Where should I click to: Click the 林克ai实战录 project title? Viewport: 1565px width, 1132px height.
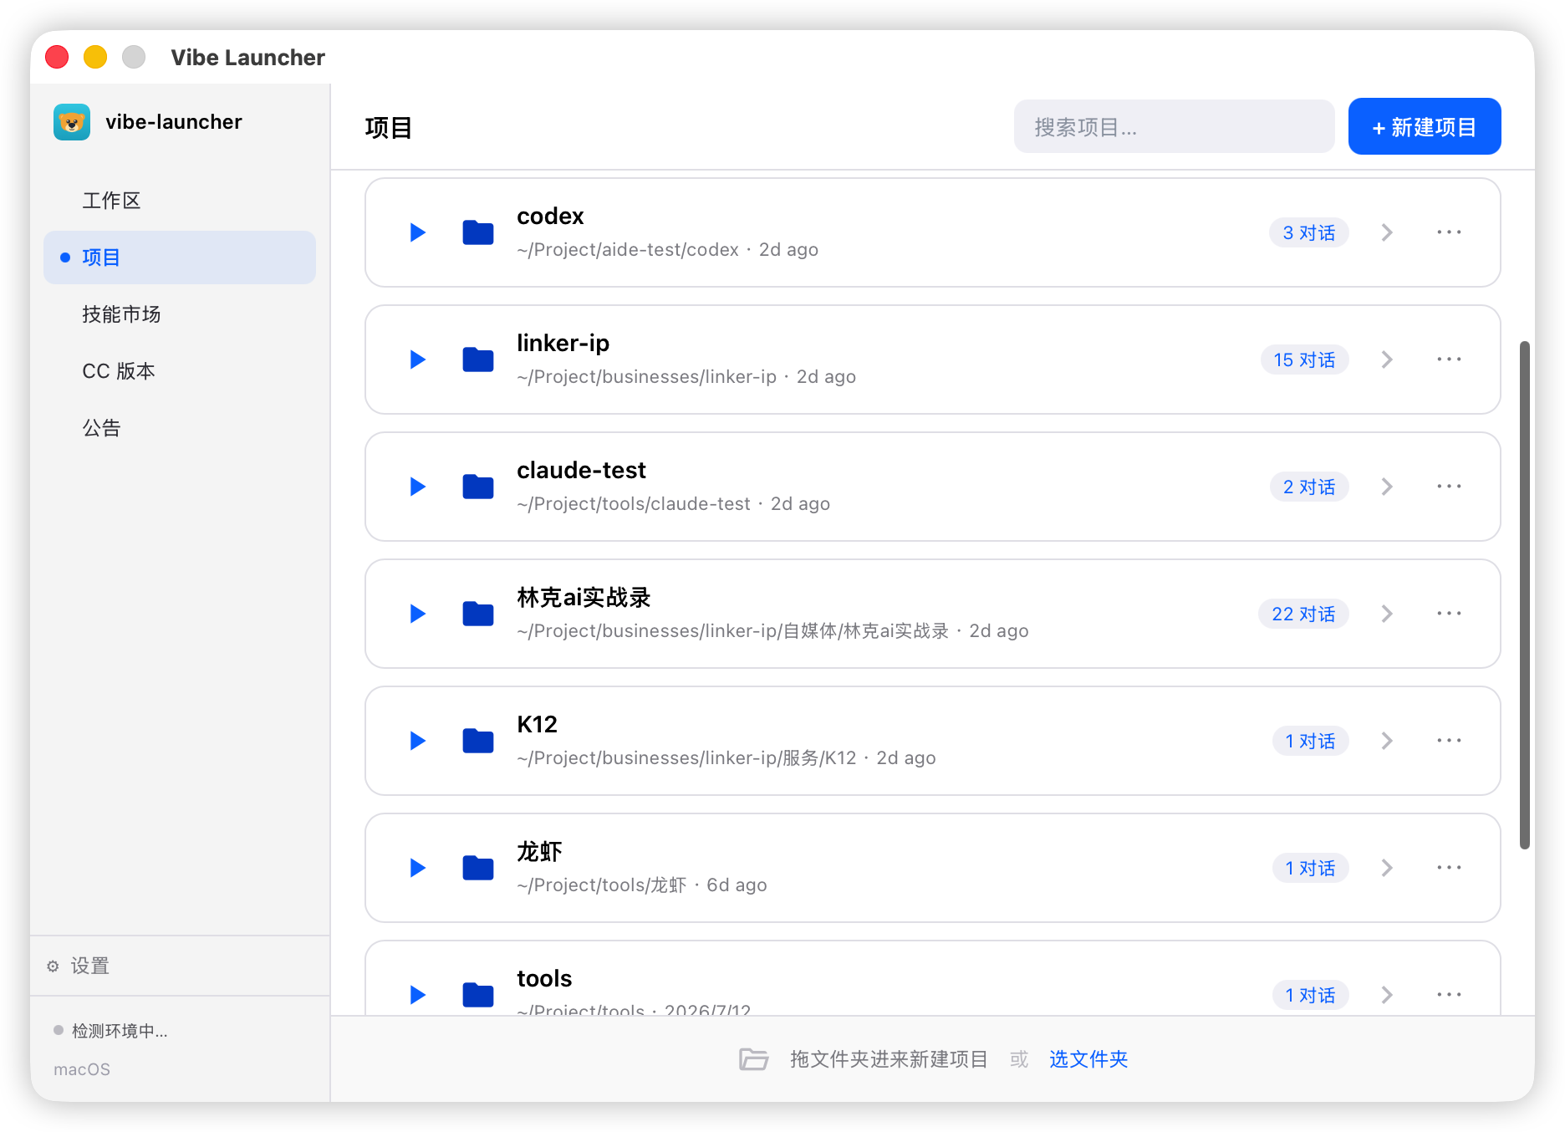(584, 597)
